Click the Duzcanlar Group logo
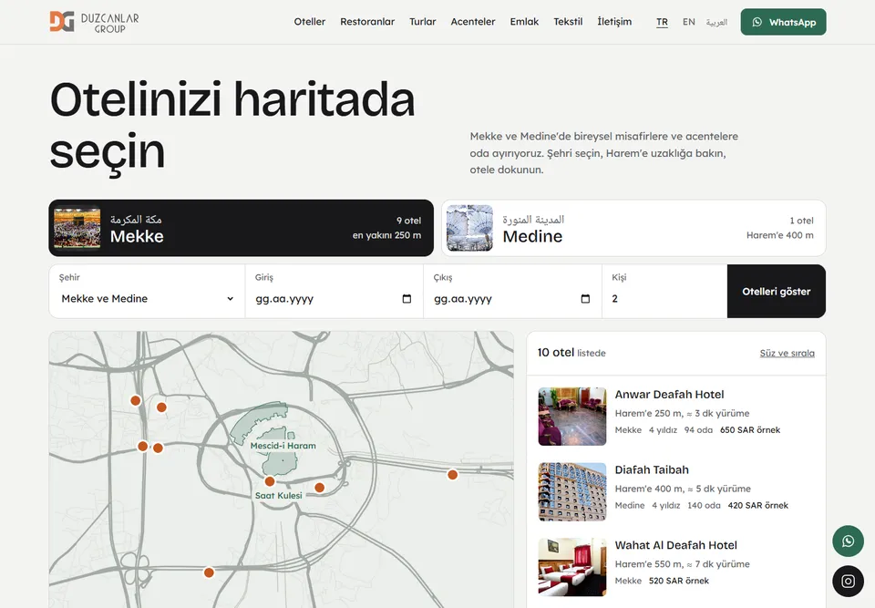 (x=94, y=22)
